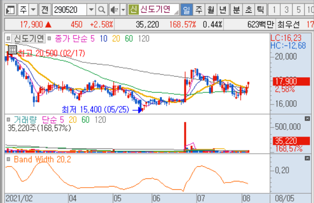
Task: Click the 10-day moving average legend
Action: (104, 38)
